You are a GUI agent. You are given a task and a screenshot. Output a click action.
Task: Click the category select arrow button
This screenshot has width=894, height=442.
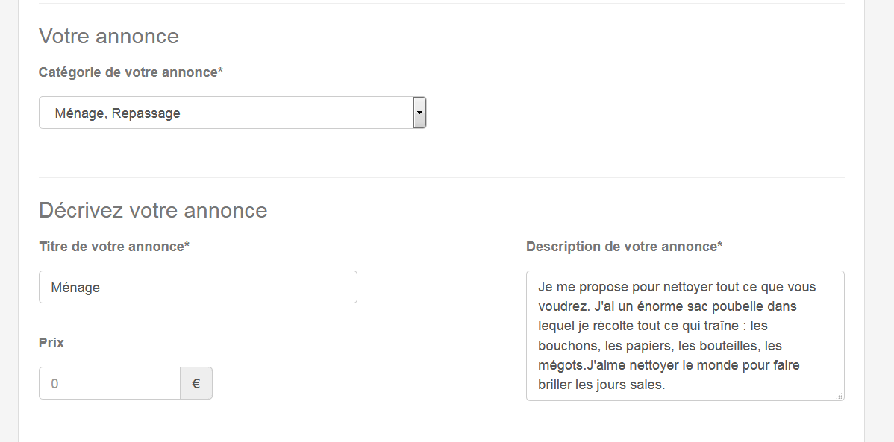coord(419,113)
